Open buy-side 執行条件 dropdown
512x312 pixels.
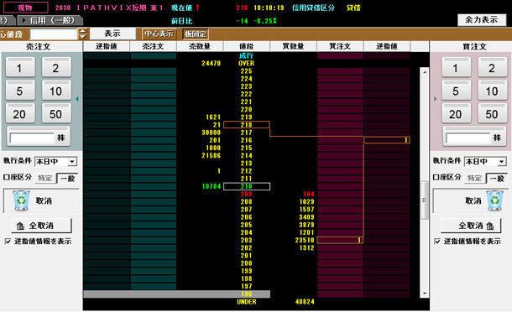[x=502, y=162]
